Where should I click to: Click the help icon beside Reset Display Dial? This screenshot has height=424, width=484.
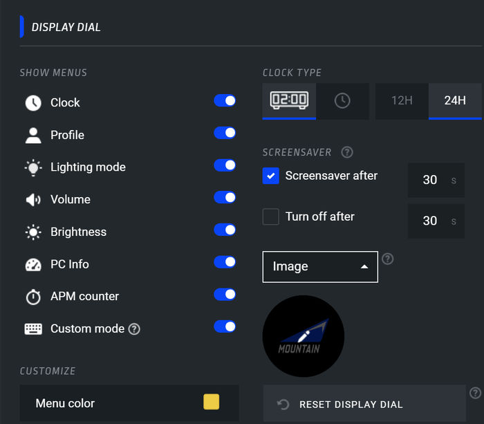point(475,393)
